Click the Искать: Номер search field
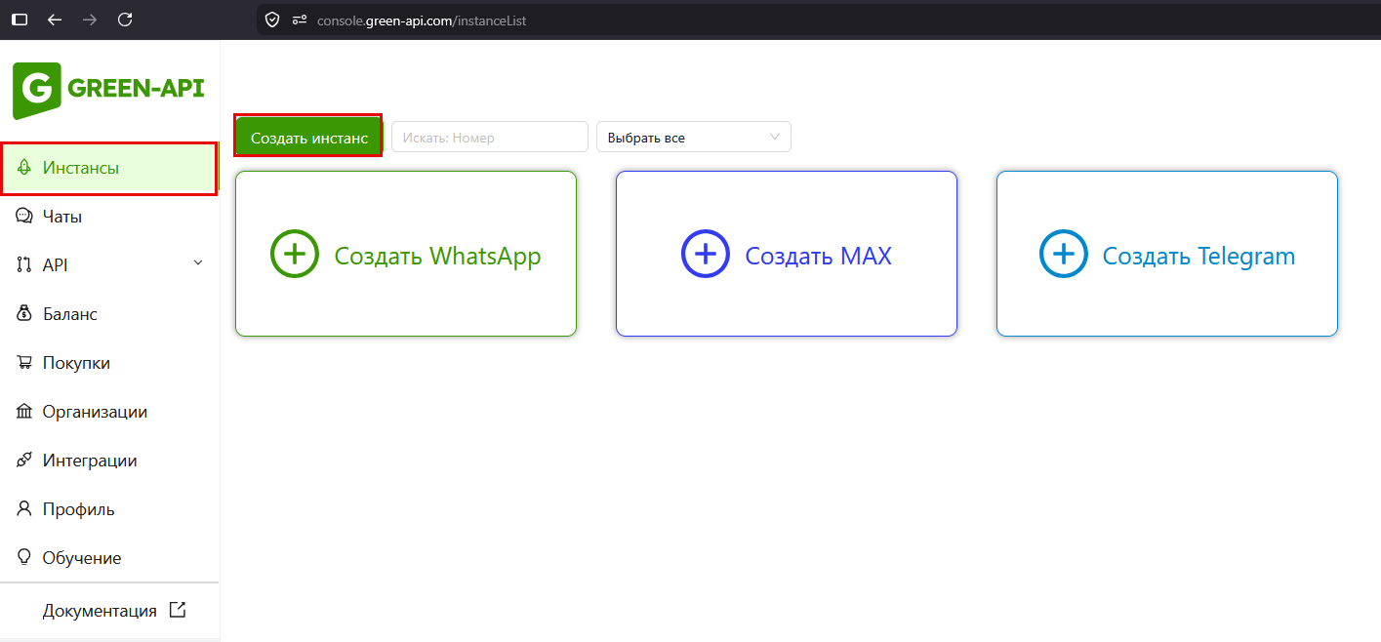1381x642 pixels. click(490, 137)
